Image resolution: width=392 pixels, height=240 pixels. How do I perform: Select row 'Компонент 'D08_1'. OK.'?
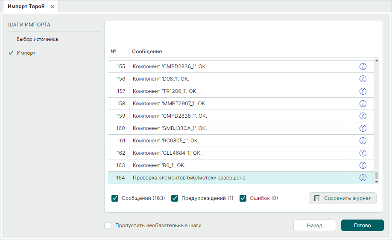click(241, 79)
